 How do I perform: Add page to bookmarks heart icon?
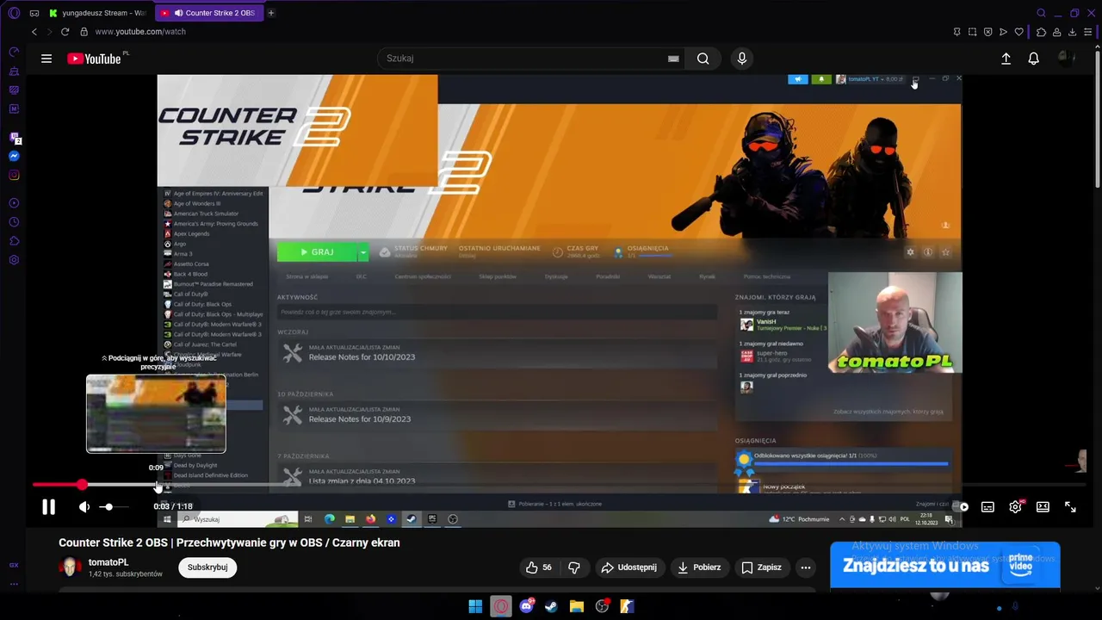tap(1018, 32)
